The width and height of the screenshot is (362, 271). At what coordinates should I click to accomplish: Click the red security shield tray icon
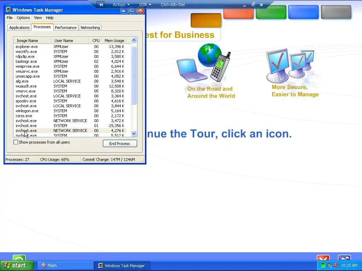pyautogui.click(x=336, y=265)
